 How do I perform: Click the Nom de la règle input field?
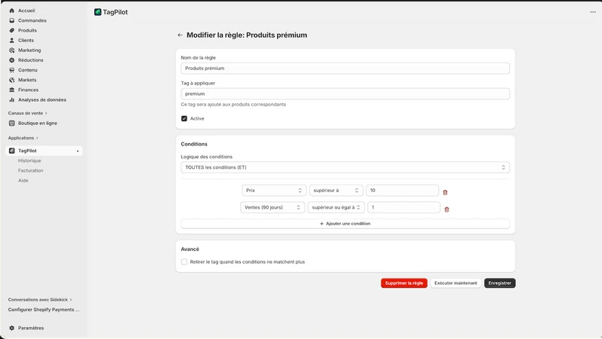(345, 68)
